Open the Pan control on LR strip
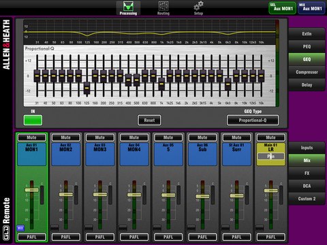 point(270,157)
